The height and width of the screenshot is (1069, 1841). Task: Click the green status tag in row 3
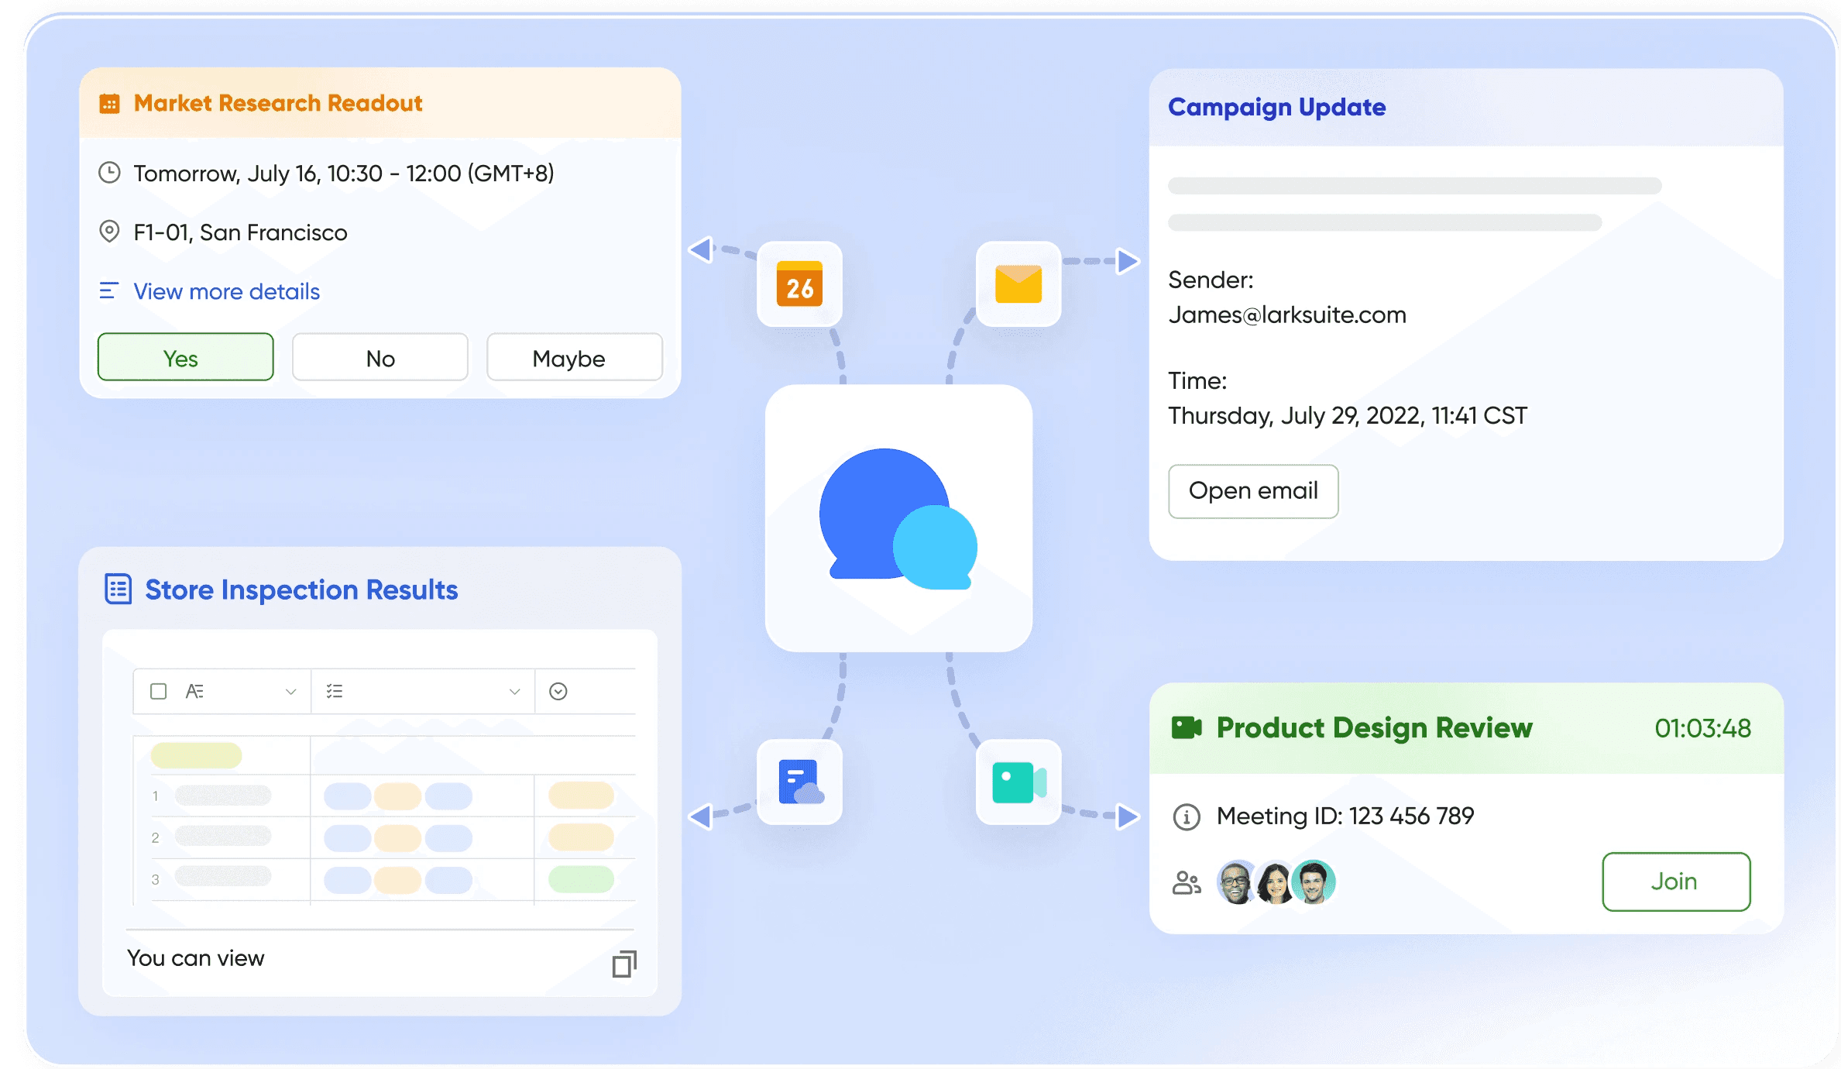click(581, 879)
